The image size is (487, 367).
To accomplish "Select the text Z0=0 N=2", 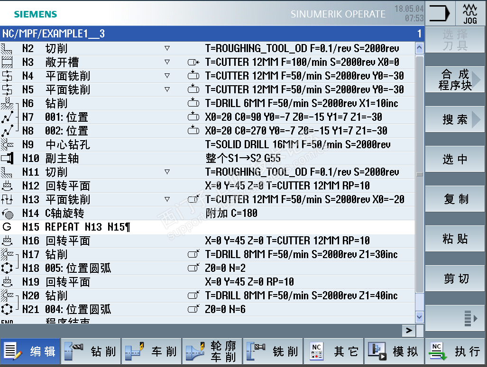I will tap(225, 268).
